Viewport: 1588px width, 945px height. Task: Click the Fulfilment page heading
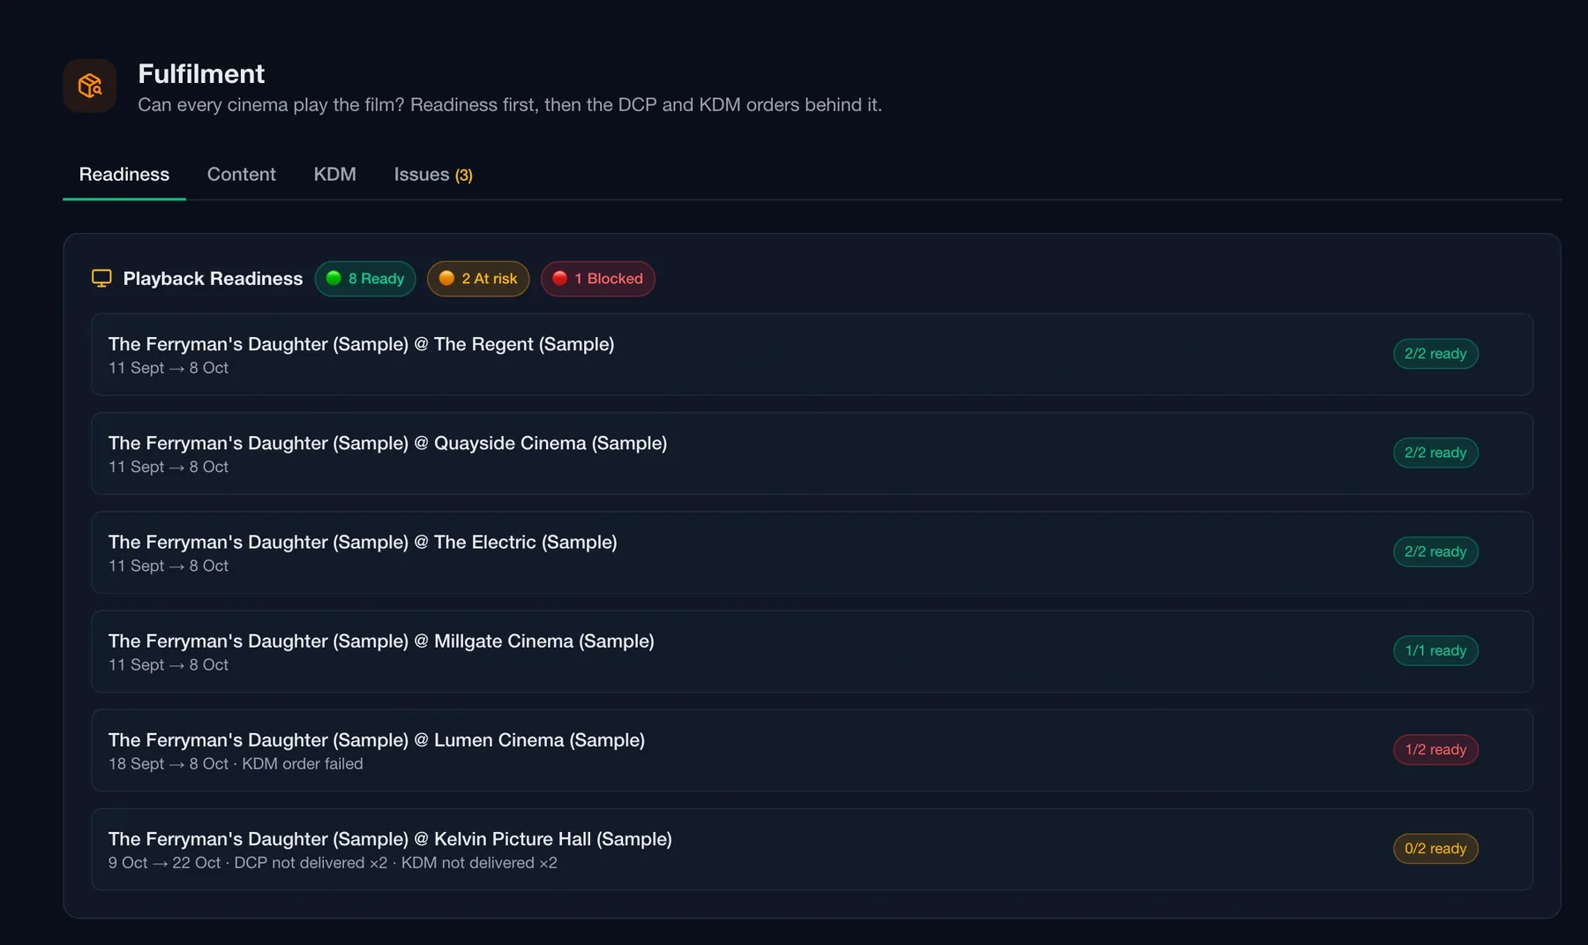(x=201, y=74)
